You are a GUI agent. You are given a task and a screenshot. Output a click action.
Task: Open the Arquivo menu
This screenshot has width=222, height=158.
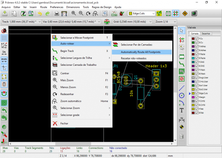pos(6,7)
